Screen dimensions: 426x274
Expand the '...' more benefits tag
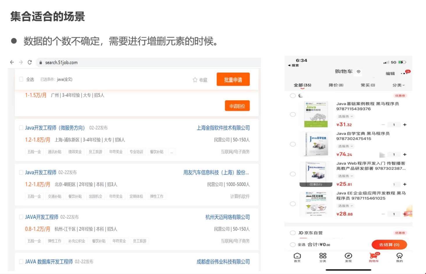click(172, 152)
